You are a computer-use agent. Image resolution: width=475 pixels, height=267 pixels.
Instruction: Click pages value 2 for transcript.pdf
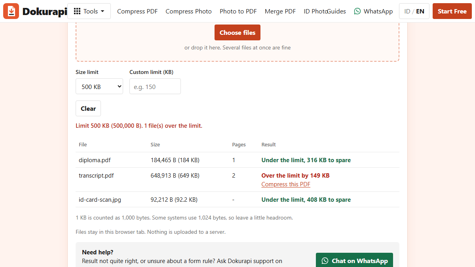[x=234, y=175]
